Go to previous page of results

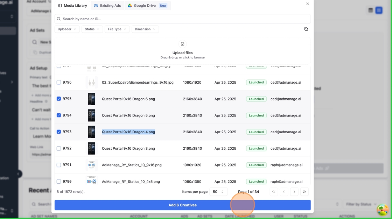[x=284, y=192]
